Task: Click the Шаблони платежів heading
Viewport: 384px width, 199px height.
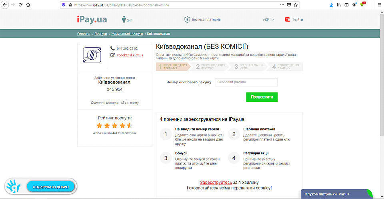Action: point(260,129)
